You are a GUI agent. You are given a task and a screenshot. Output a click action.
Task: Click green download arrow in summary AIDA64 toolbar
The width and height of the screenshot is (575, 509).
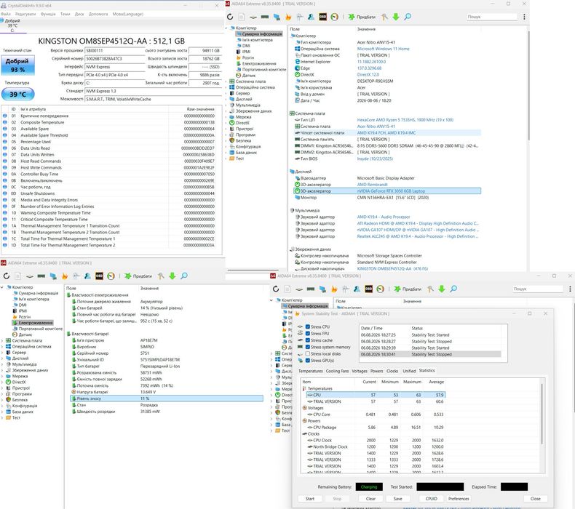click(x=396, y=17)
